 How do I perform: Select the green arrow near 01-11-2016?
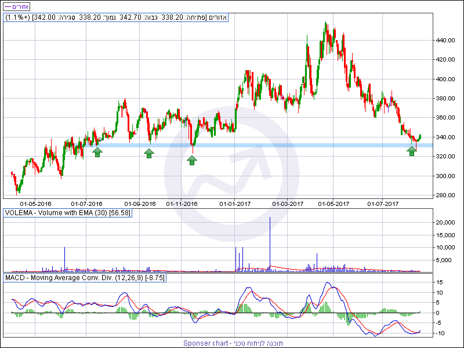tap(192, 159)
